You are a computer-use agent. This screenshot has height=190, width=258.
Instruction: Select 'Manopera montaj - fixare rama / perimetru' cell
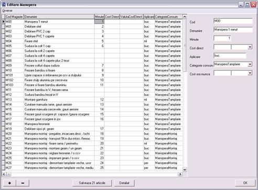coord(59,143)
